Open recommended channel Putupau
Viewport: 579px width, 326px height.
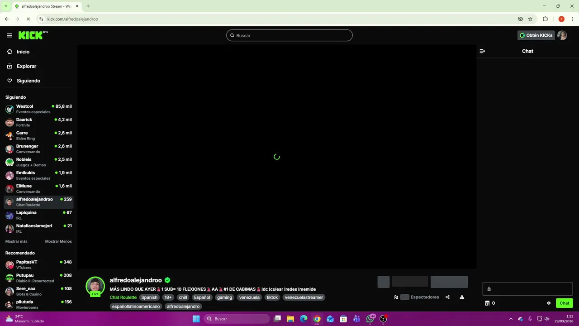click(x=38, y=278)
